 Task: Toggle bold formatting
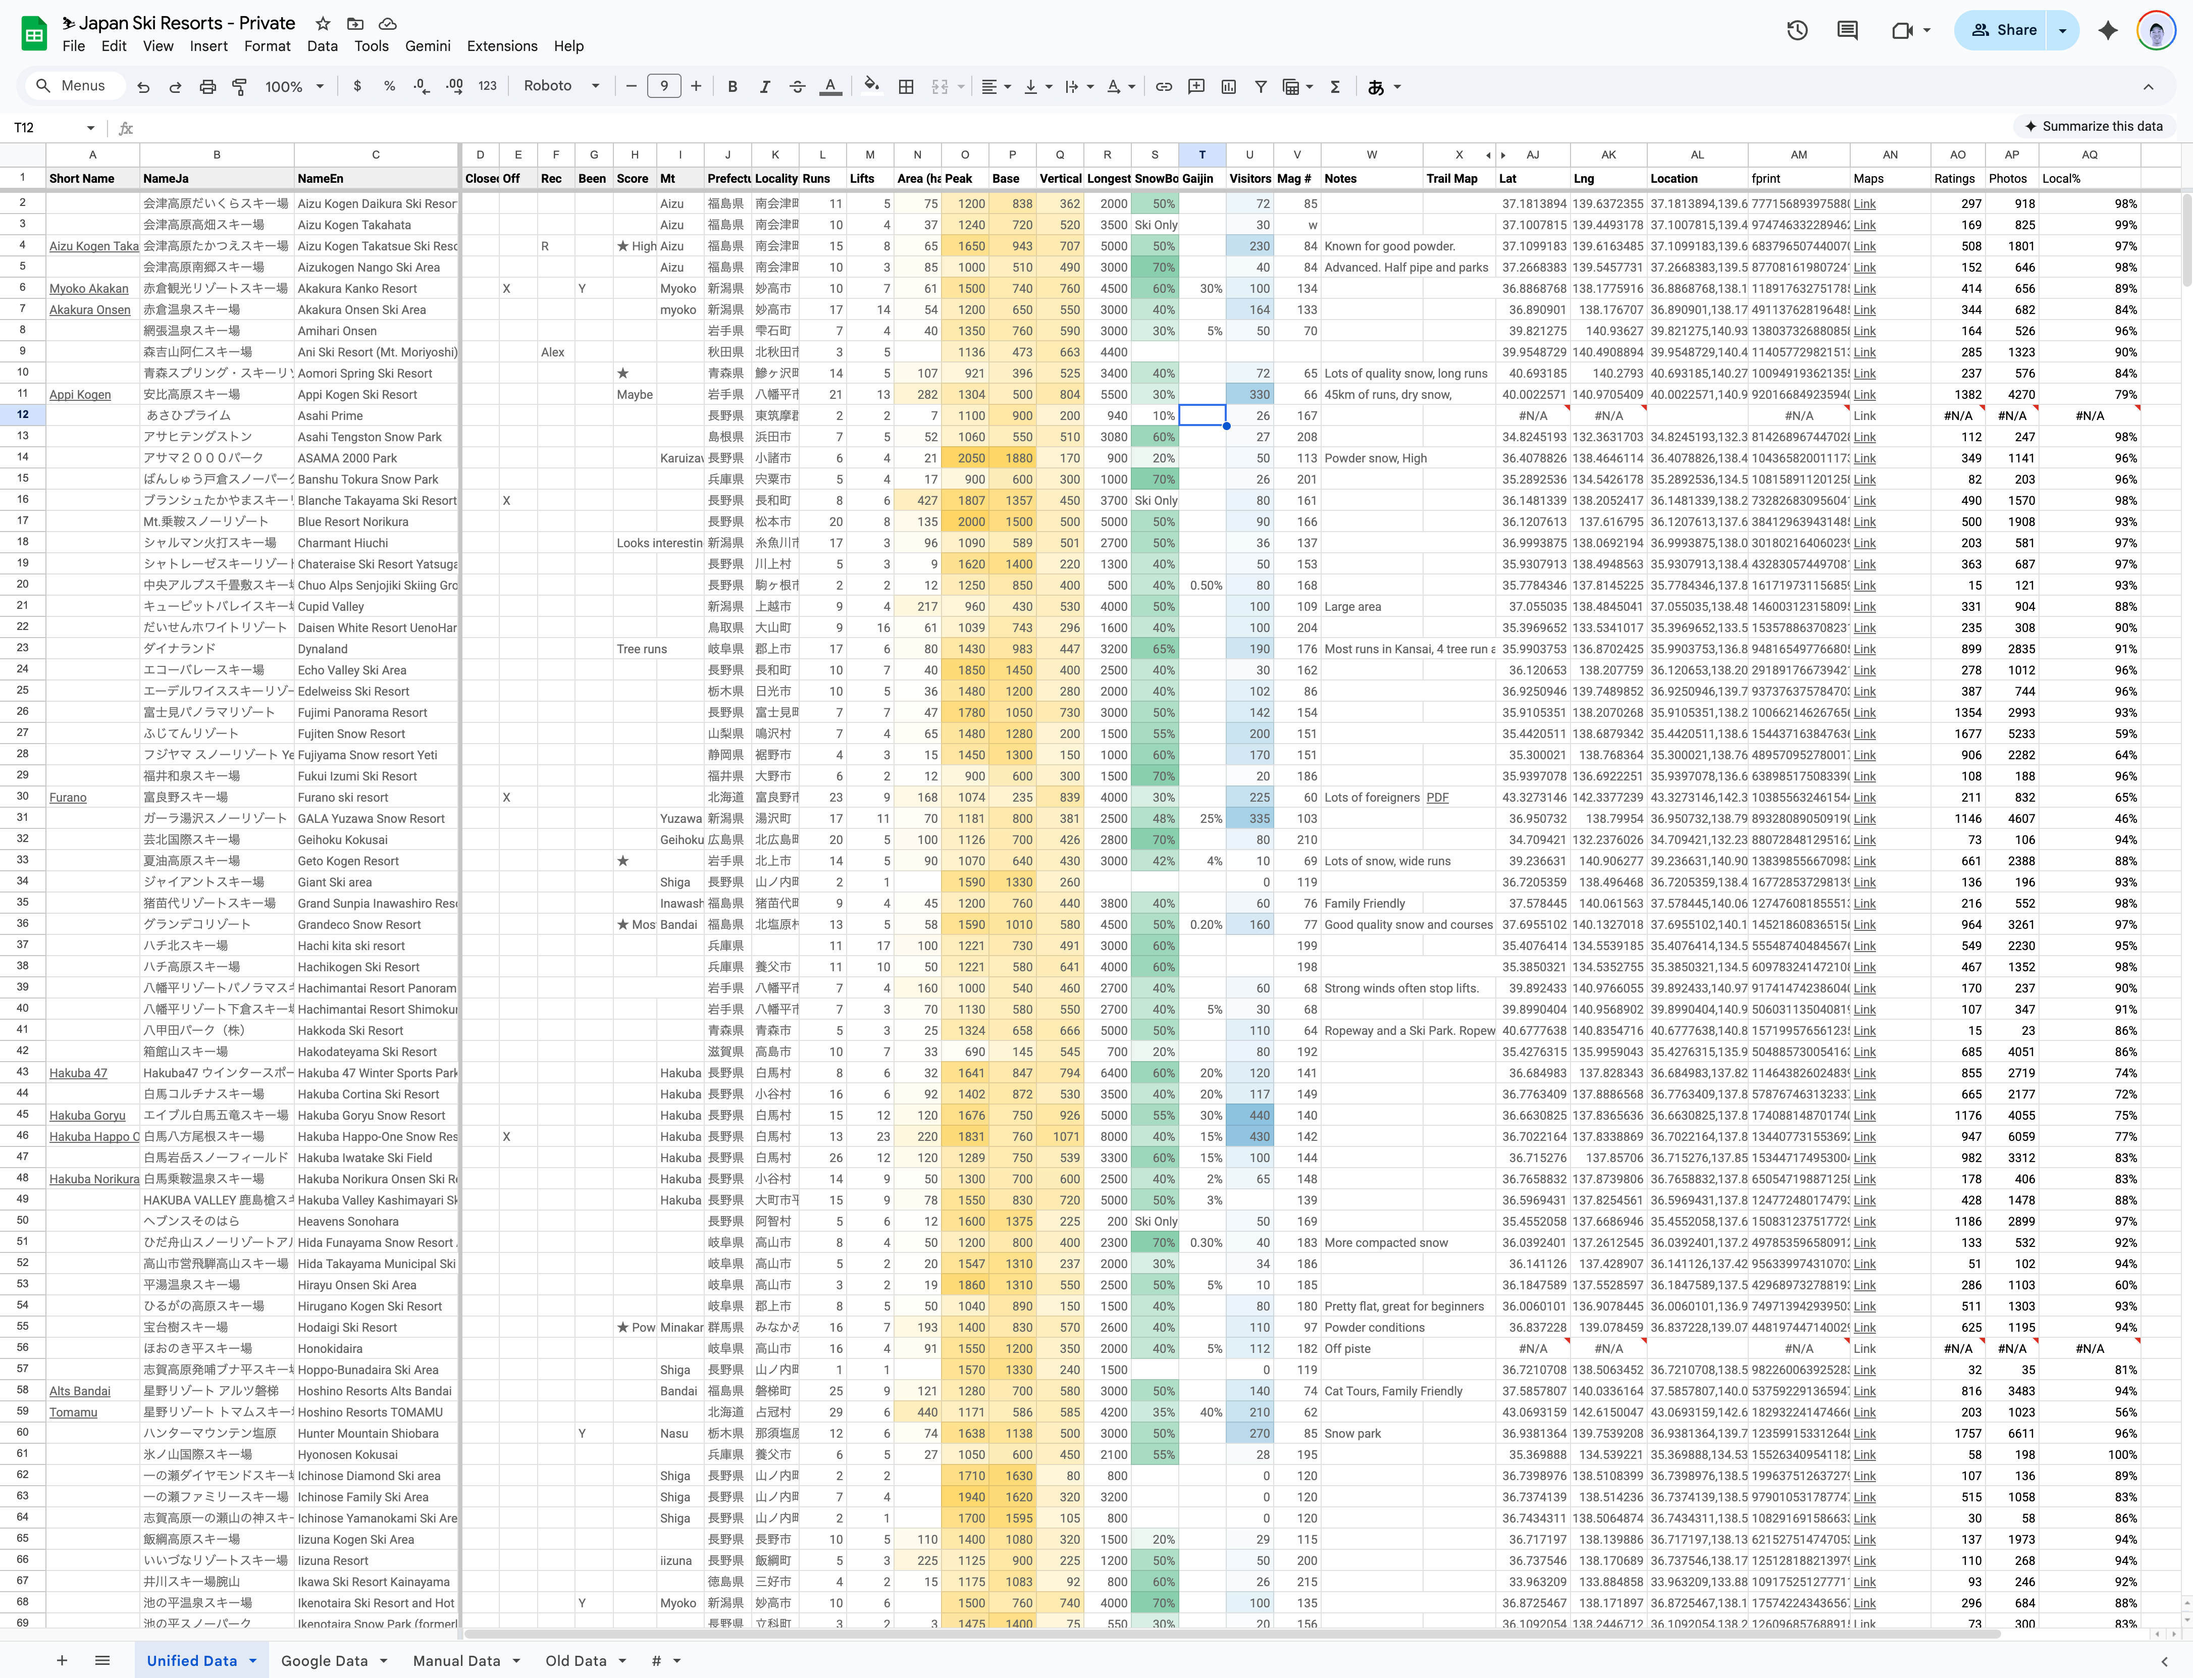tap(732, 87)
